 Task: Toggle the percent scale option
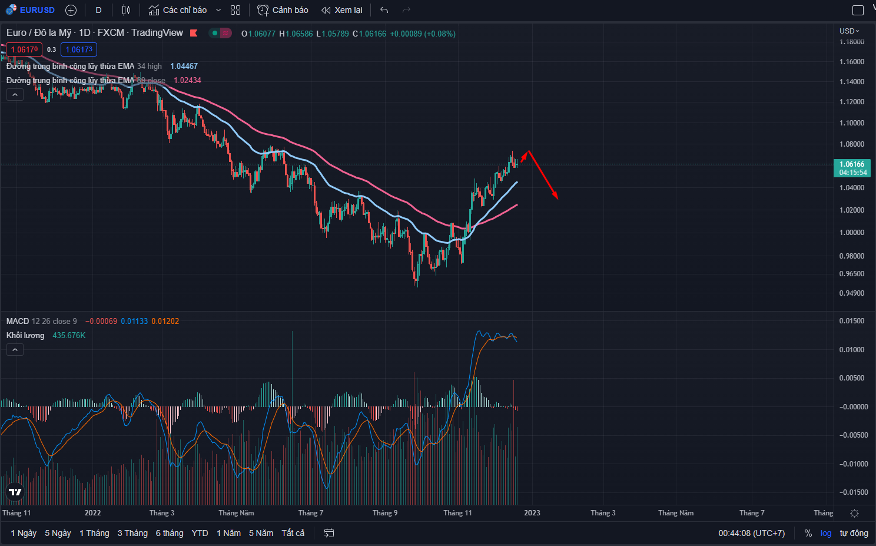click(808, 533)
